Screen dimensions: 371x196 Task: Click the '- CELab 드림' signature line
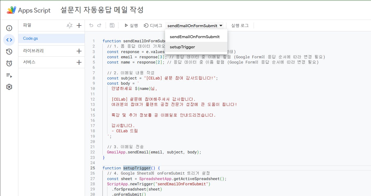point(124,131)
